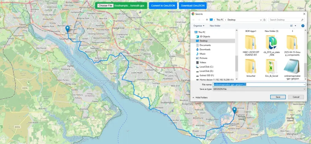Click the Choose File button
311x144 pixels.
pos(105,6)
